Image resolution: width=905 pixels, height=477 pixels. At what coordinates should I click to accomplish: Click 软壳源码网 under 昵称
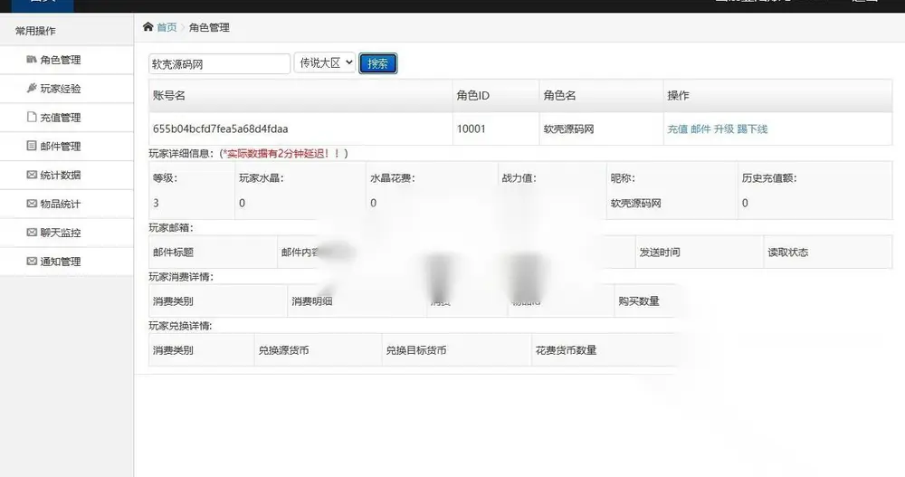point(635,204)
